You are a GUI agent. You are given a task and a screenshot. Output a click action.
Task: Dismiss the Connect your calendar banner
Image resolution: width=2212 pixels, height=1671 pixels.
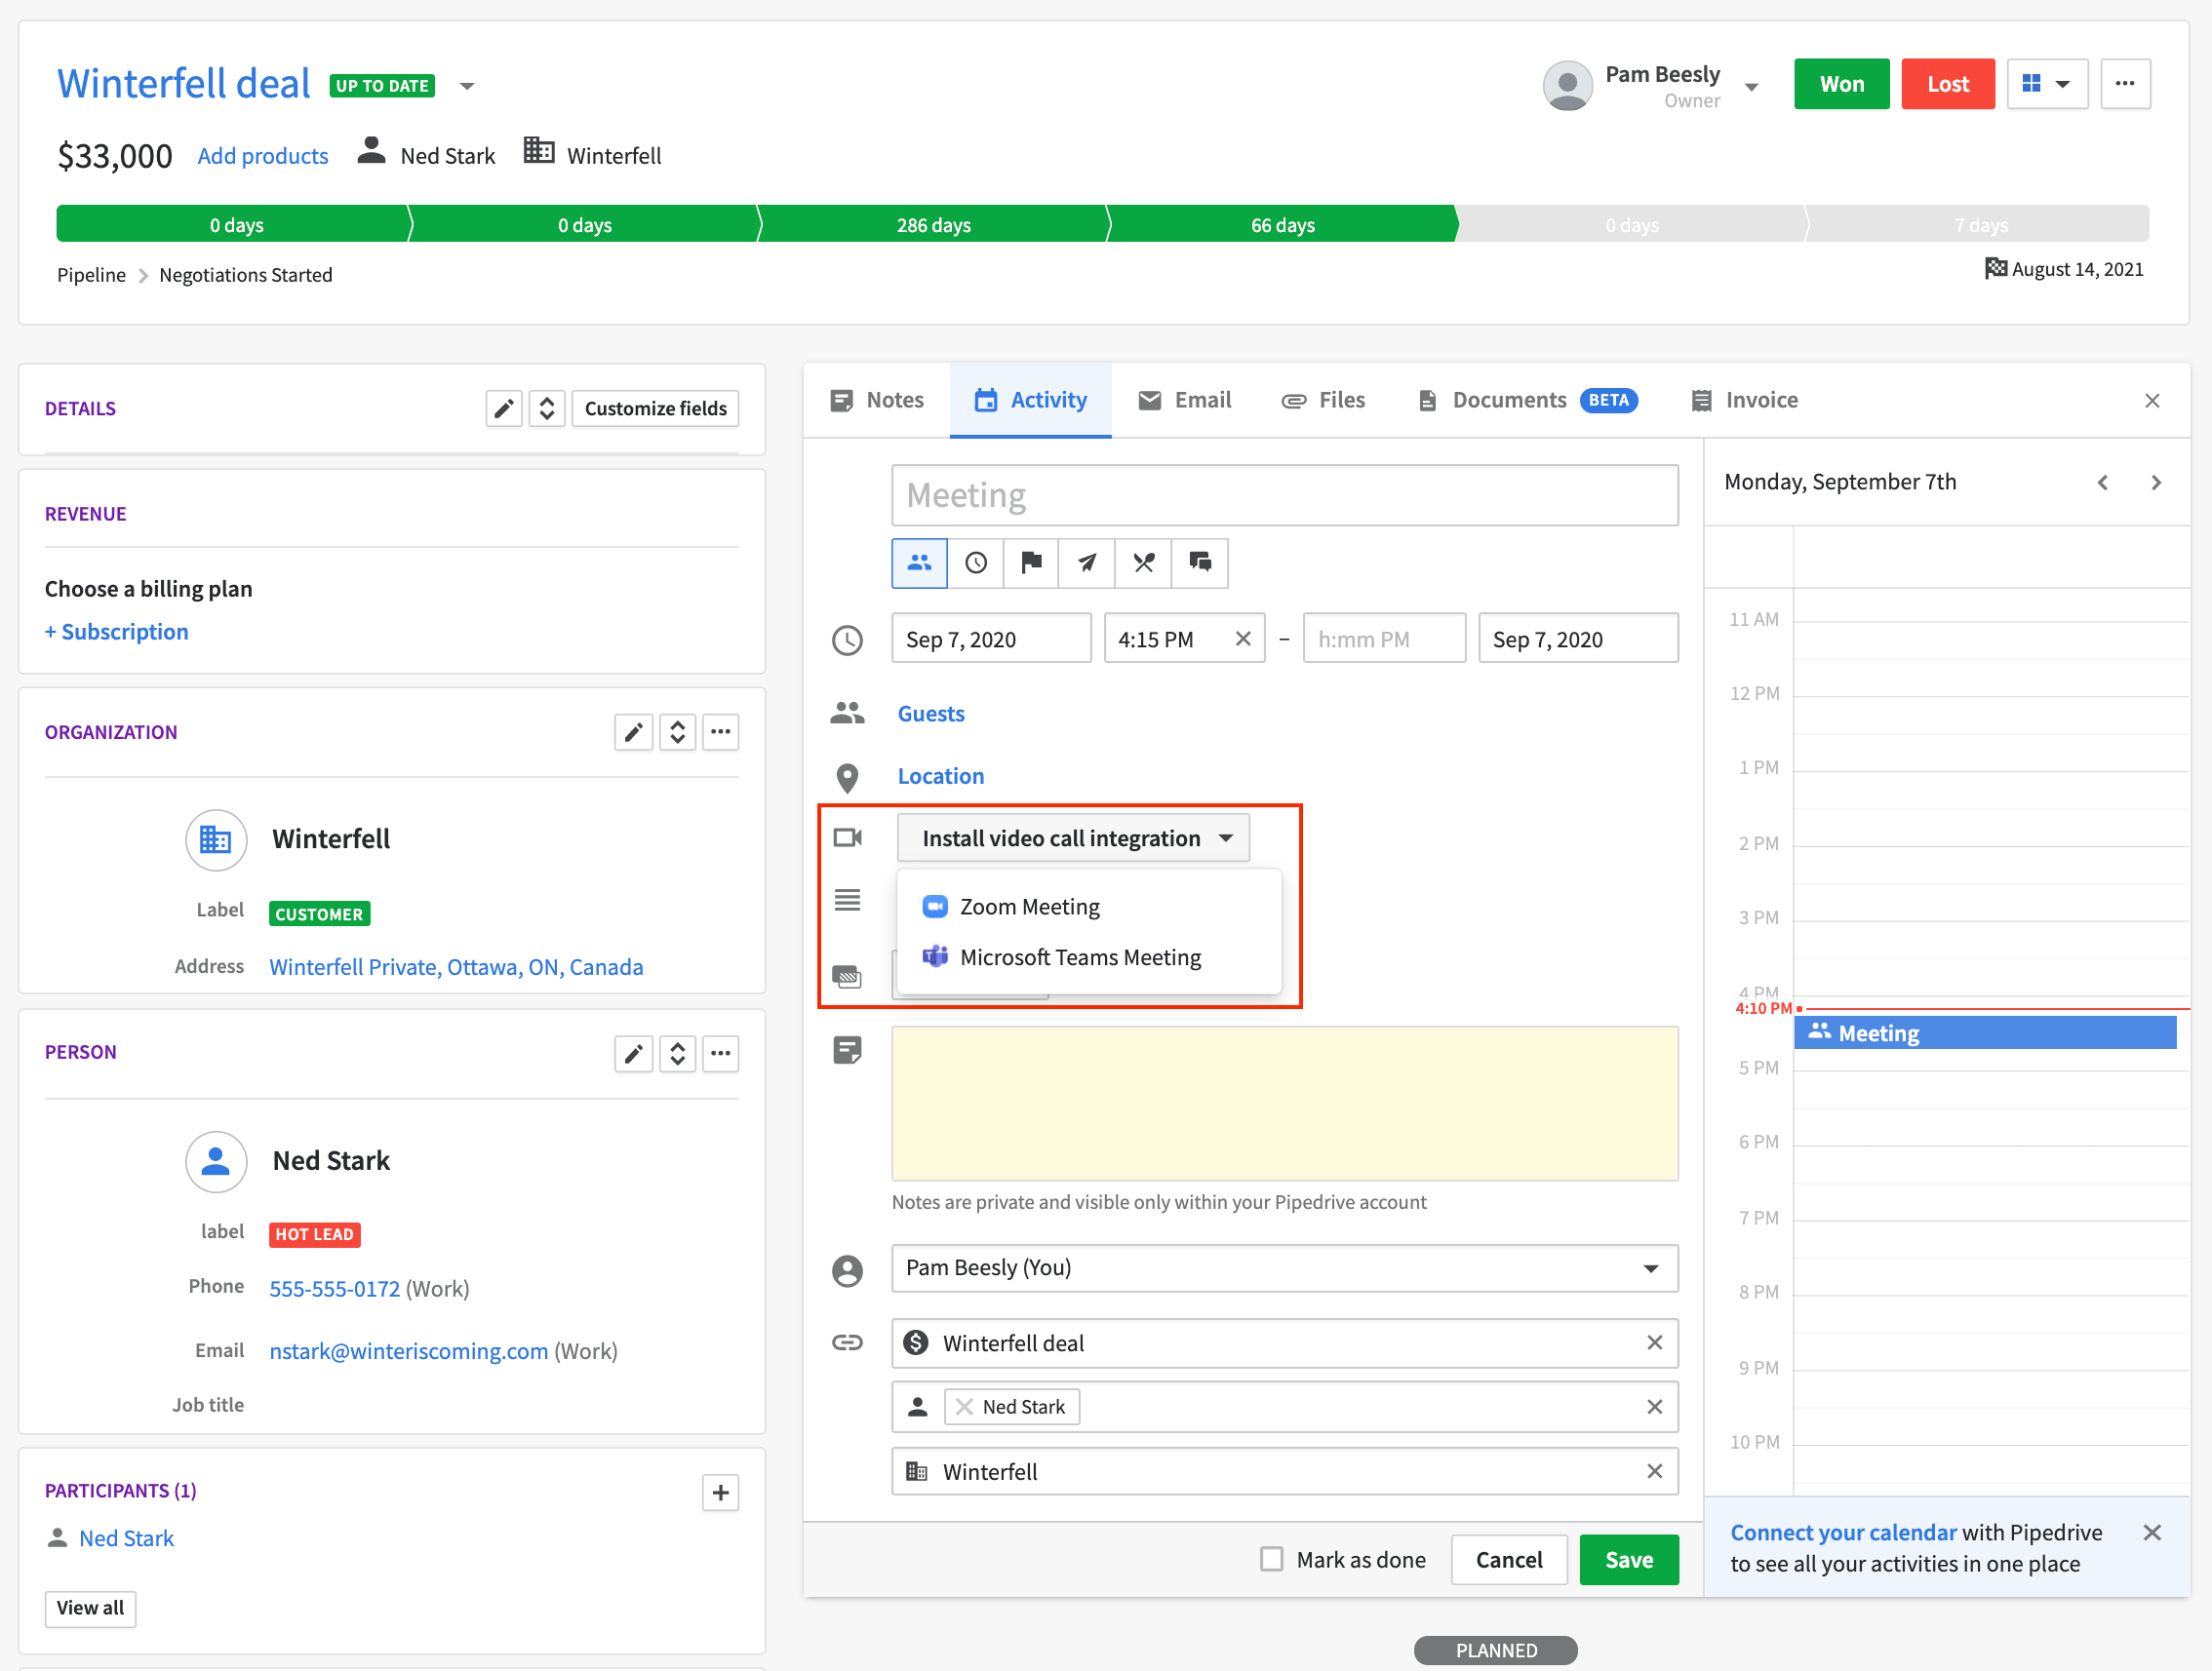click(x=2153, y=1533)
